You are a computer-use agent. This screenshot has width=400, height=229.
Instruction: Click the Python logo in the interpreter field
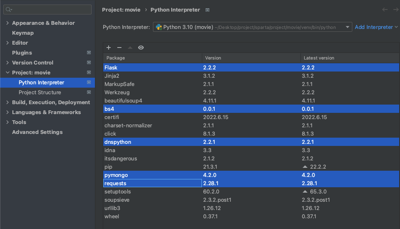[159, 27]
